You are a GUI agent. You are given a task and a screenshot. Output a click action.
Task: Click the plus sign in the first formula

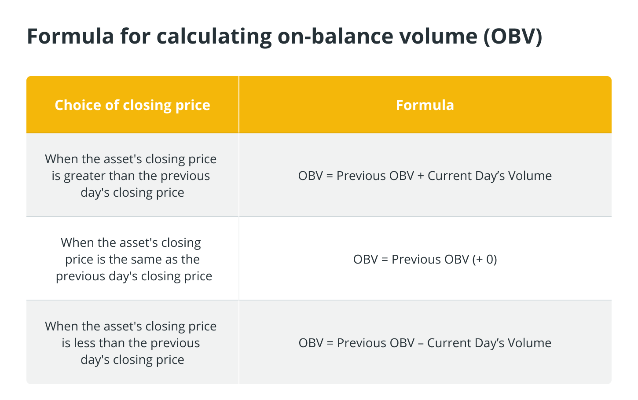click(421, 176)
